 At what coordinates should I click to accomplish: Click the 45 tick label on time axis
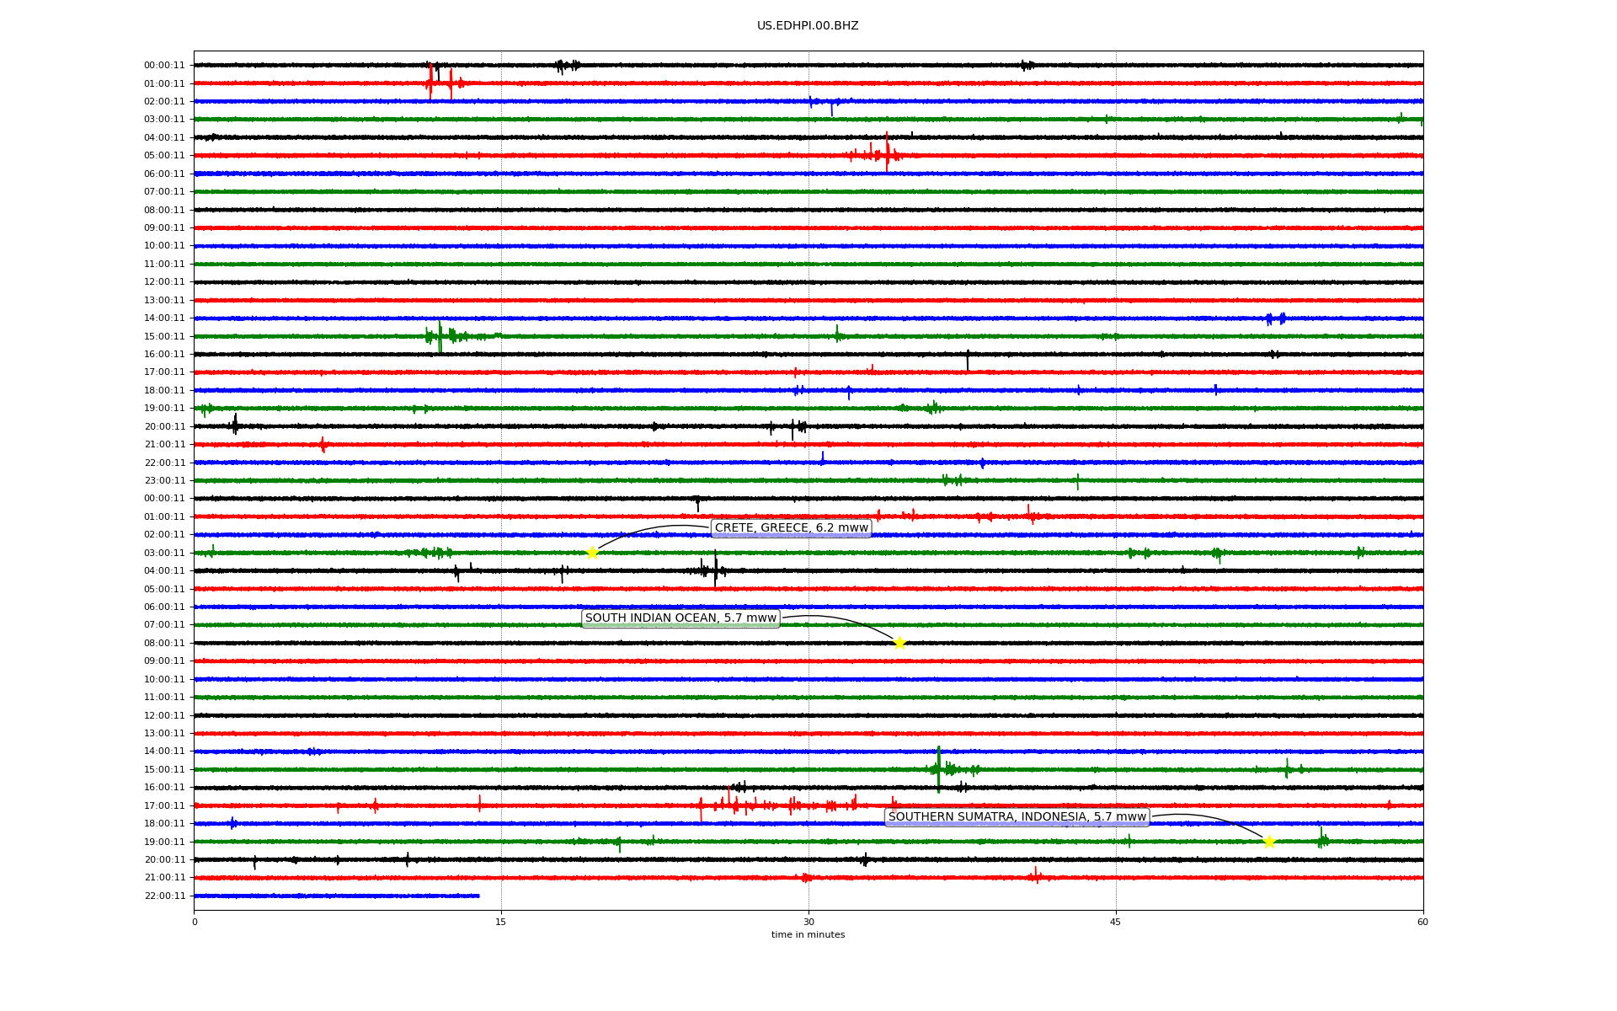(1116, 922)
